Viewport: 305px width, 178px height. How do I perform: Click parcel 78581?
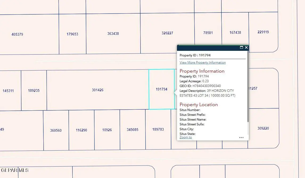pos(208,33)
